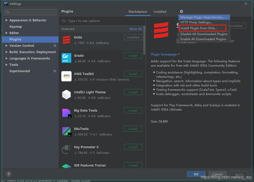Expand Languages & Frameworks node

(x=6, y=58)
